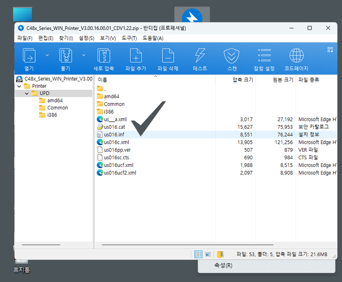Click 속성(R) in background context menu
This screenshot has width=342, height=282.
(223, 266)
